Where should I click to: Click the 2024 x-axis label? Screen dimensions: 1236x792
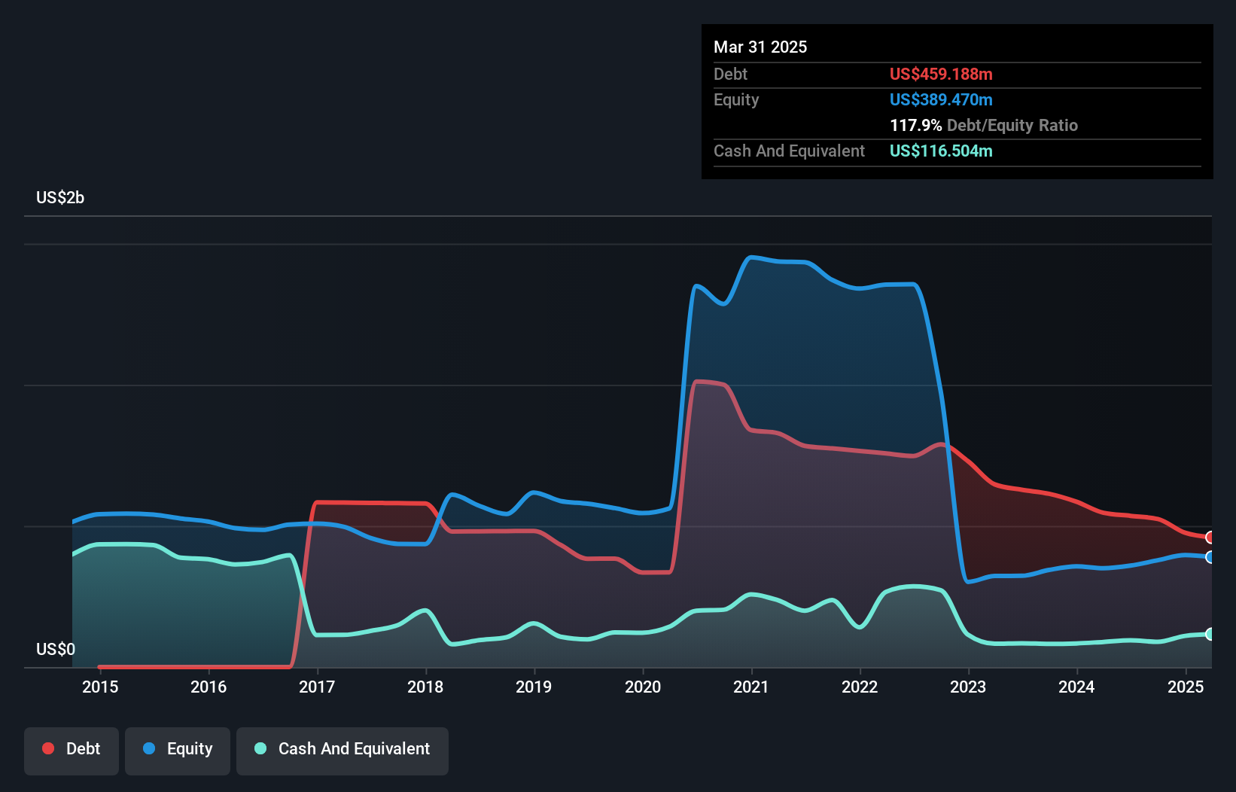(1076, 687)
